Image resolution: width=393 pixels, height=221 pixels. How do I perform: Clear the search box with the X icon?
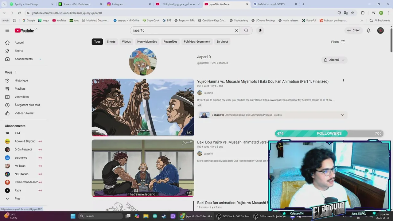pos(236,30)
